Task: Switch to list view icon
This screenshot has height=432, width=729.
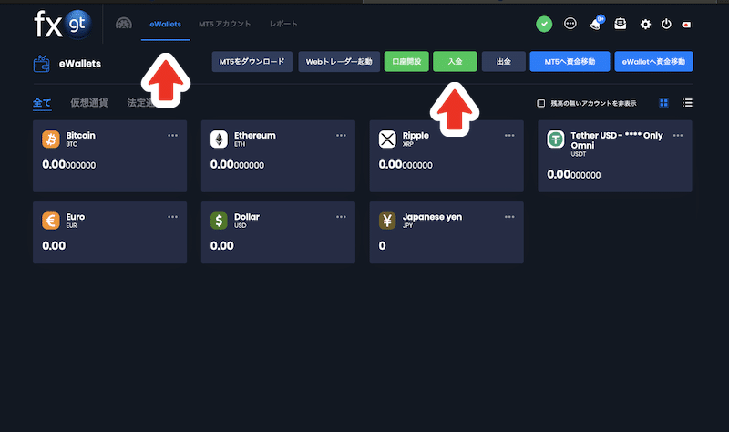Action: coord(687,103)
